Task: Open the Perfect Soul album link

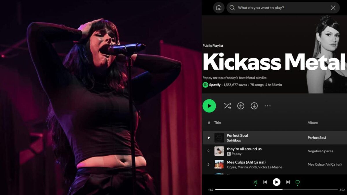Action: coord(317,138)
